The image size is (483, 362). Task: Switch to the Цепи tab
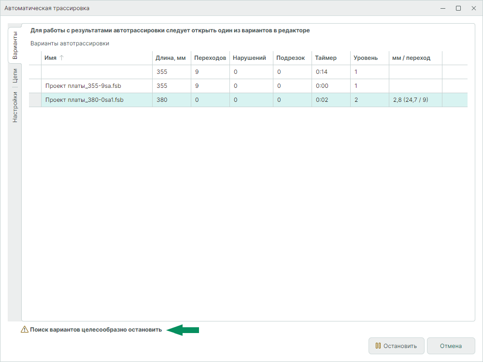coord(15,77)
